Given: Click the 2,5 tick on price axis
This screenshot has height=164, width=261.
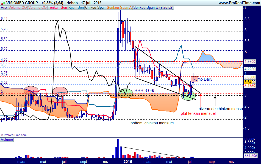Looking at the screenshot, I should [247, 107].
